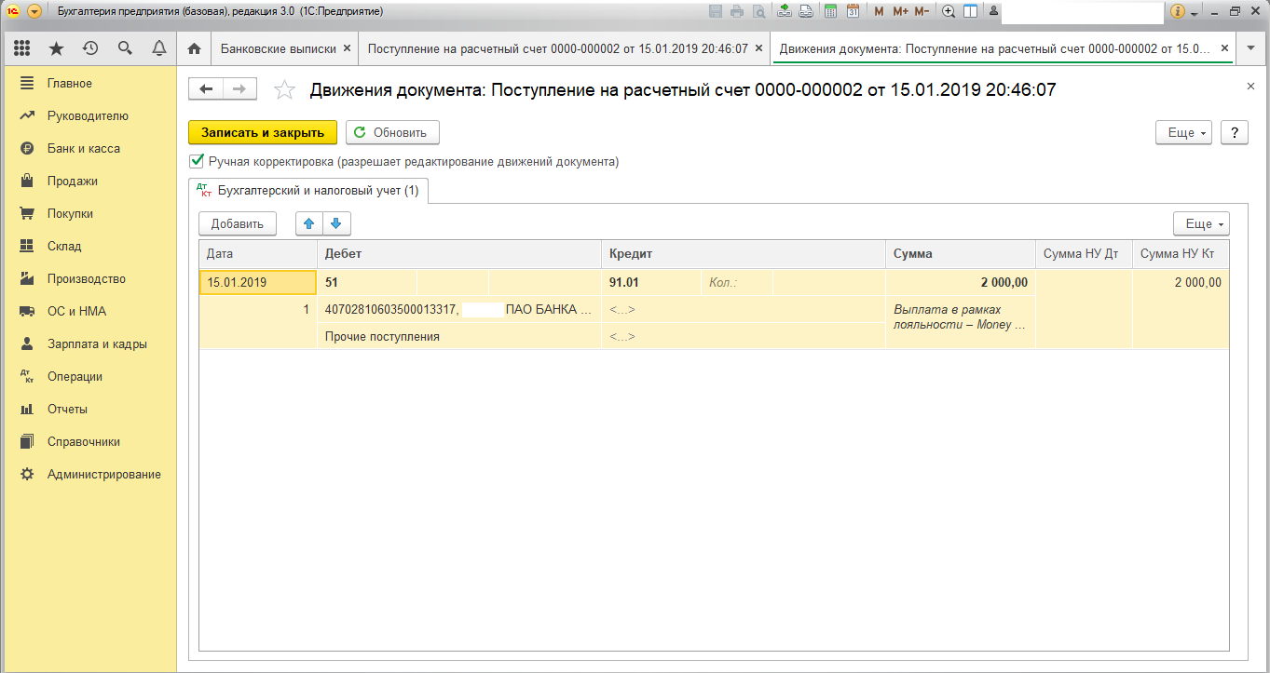The width and height of the screenshot is (1270, 673).
Task: Click the search magnifier icon
Action: (125, 48)
